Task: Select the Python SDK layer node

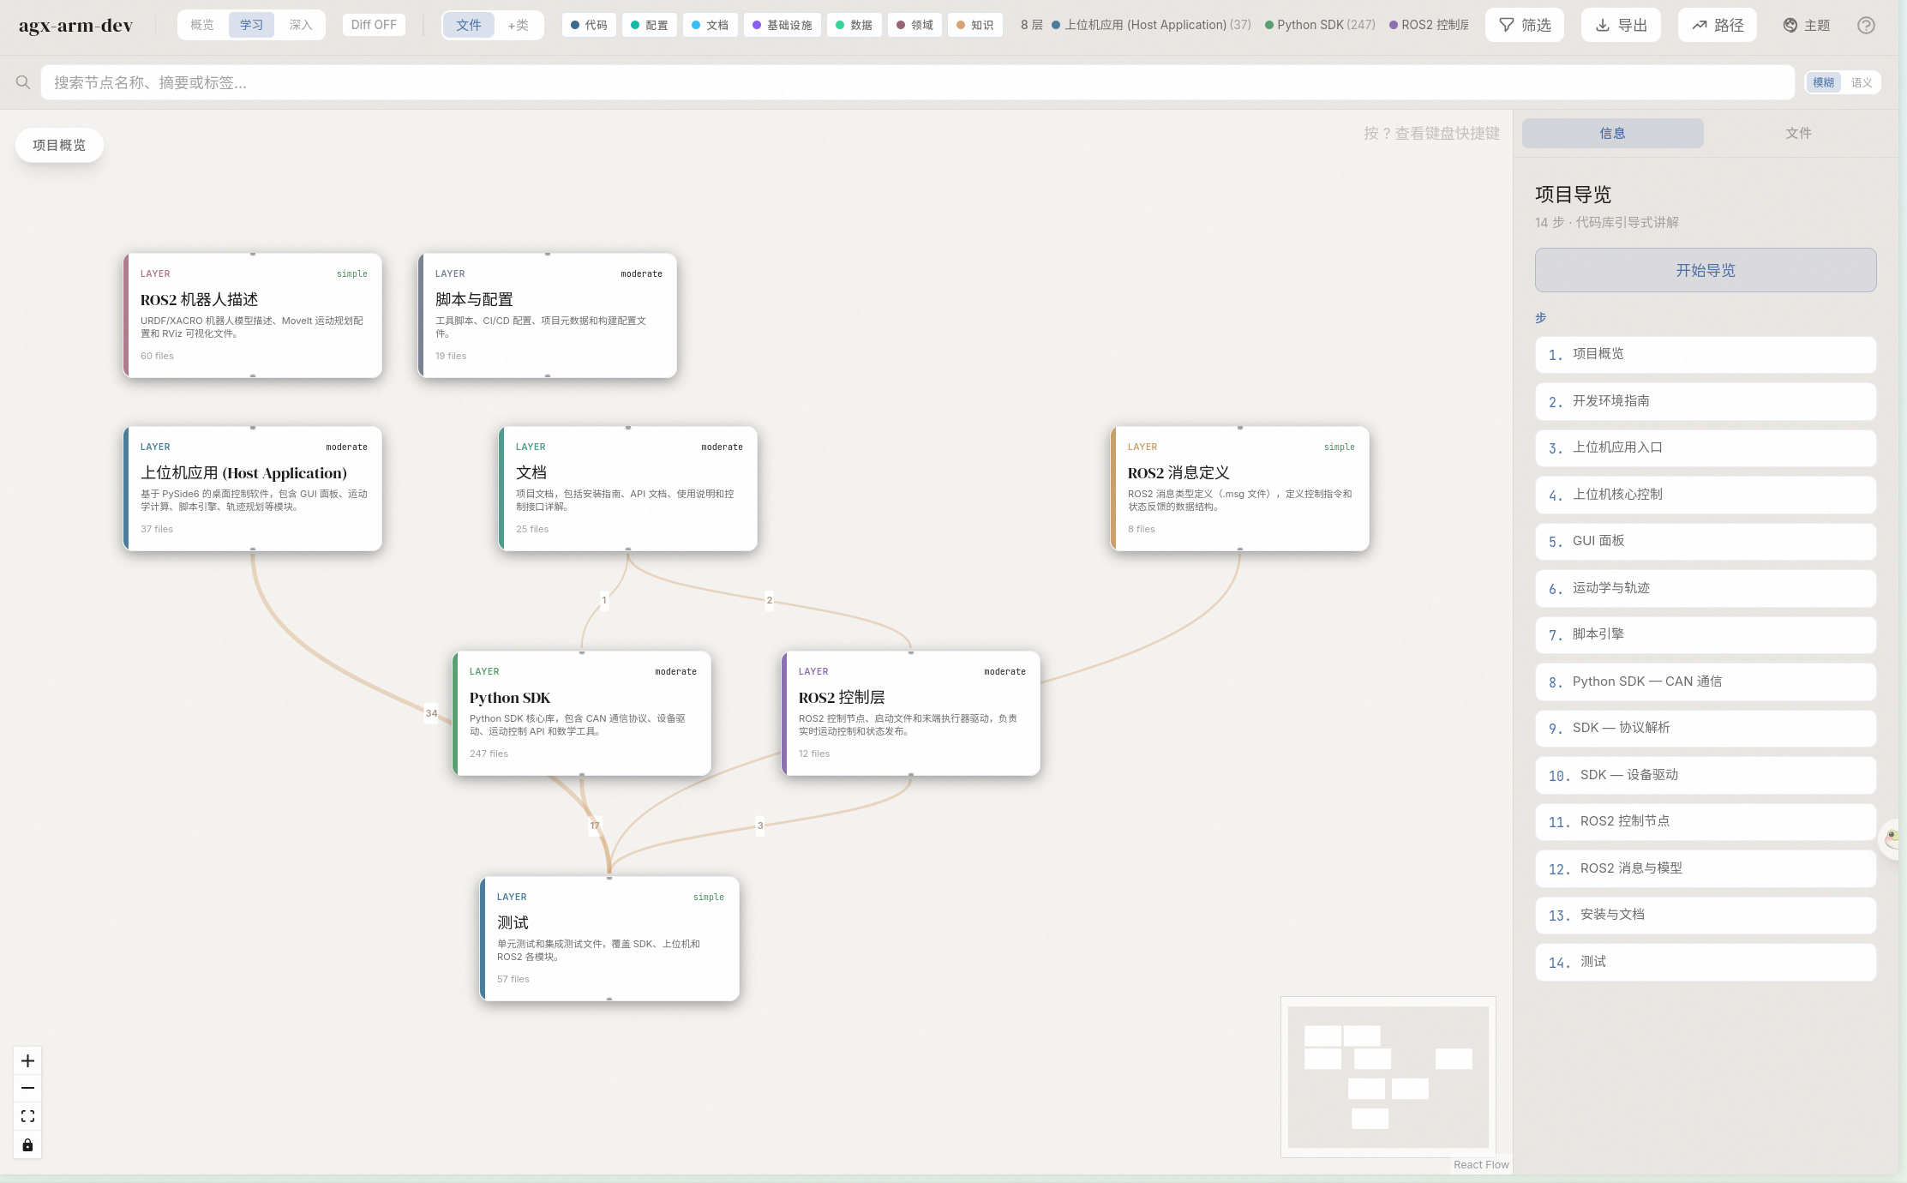Action: point(582,713)
